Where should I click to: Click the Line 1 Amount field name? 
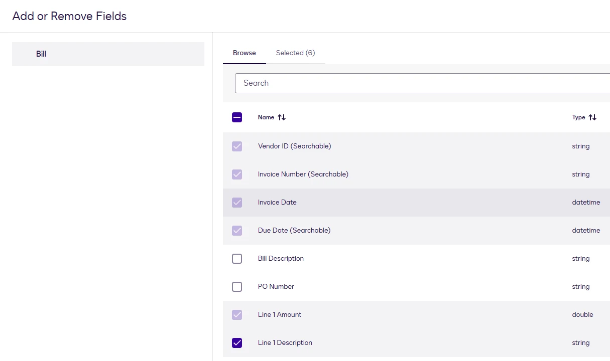point(280,315)
